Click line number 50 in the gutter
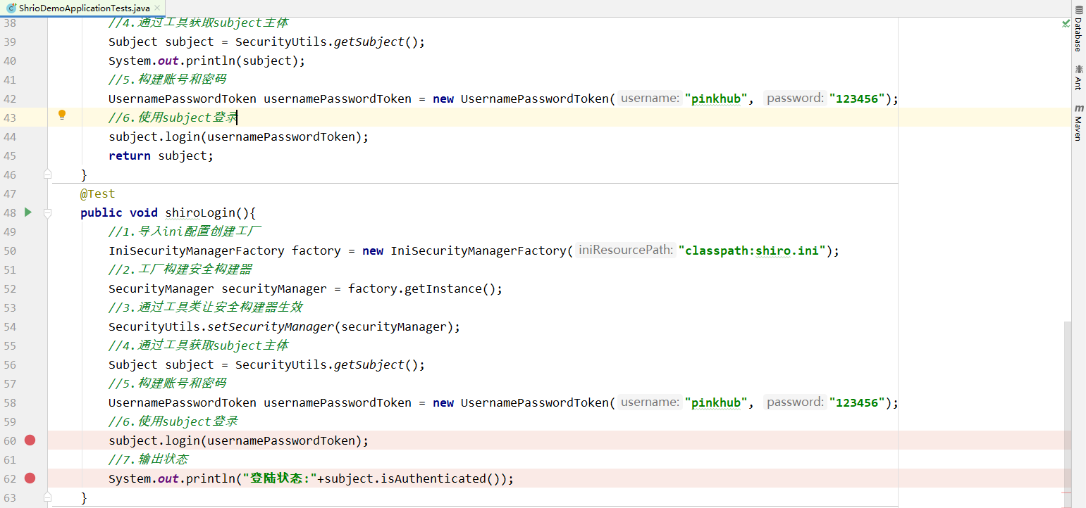 [10, 250]
